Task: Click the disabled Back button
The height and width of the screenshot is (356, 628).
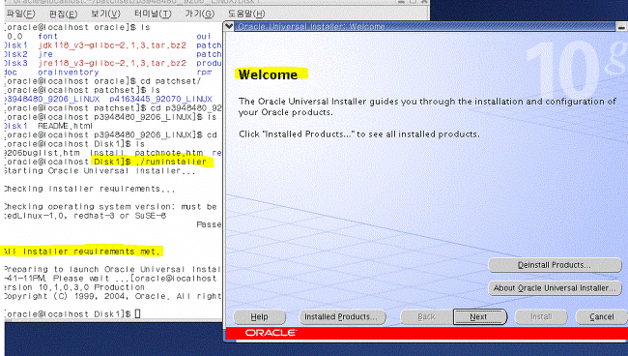Action: coord(426,316)
